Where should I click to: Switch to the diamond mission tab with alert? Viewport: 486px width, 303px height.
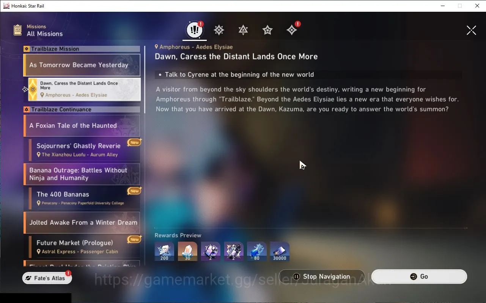coord(292,30)
